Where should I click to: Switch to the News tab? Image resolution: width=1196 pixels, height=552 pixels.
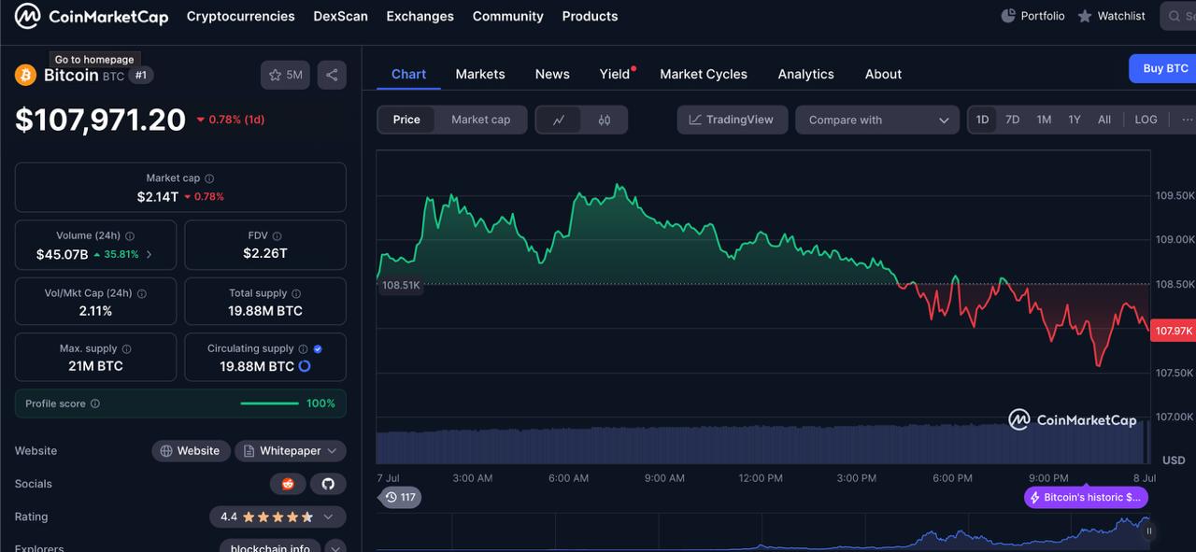552,74
